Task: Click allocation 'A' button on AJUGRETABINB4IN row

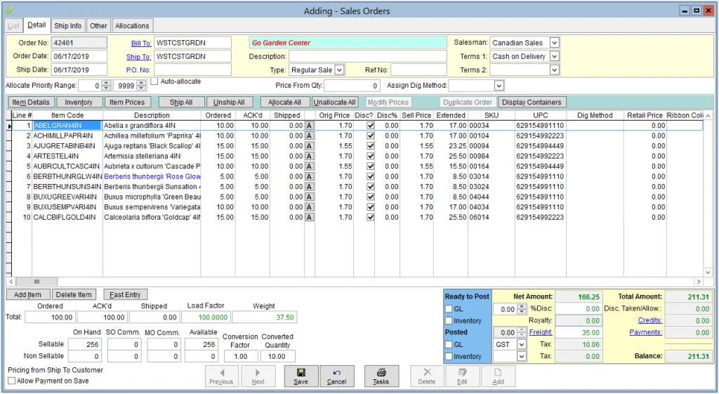Action: point(310,146)
